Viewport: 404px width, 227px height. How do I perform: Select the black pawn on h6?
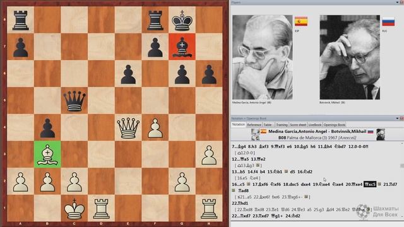click(x=209, y=74)
